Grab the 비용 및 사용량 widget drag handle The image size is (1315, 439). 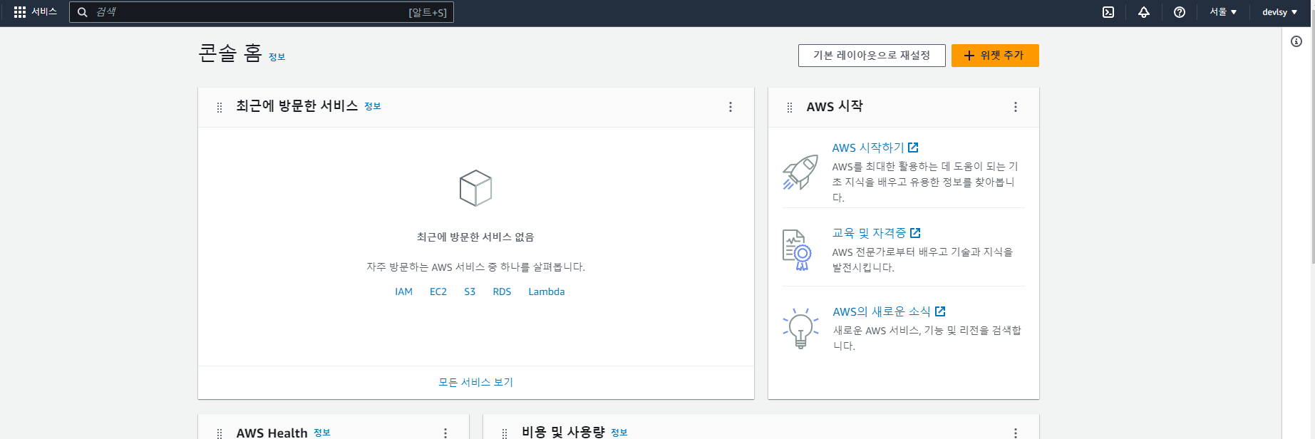click(505, 433)
